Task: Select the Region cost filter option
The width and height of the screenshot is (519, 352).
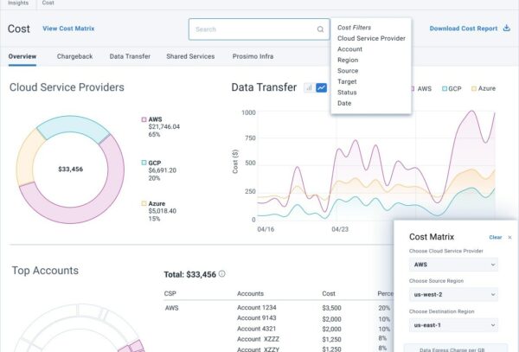Action: 348,60
